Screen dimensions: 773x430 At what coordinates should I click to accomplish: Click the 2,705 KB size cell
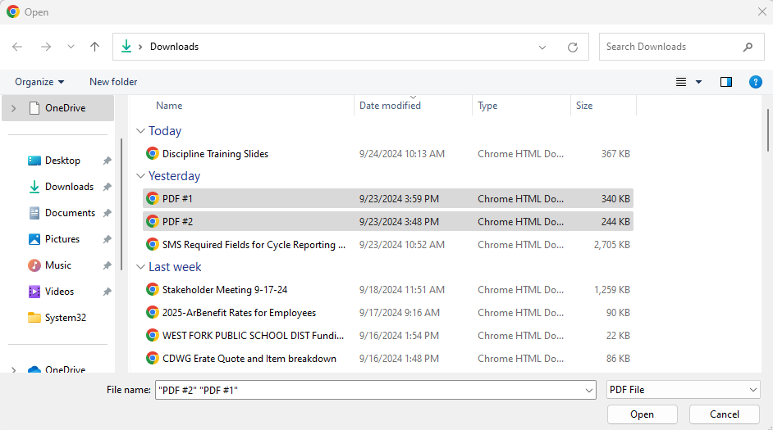point(612,245)
